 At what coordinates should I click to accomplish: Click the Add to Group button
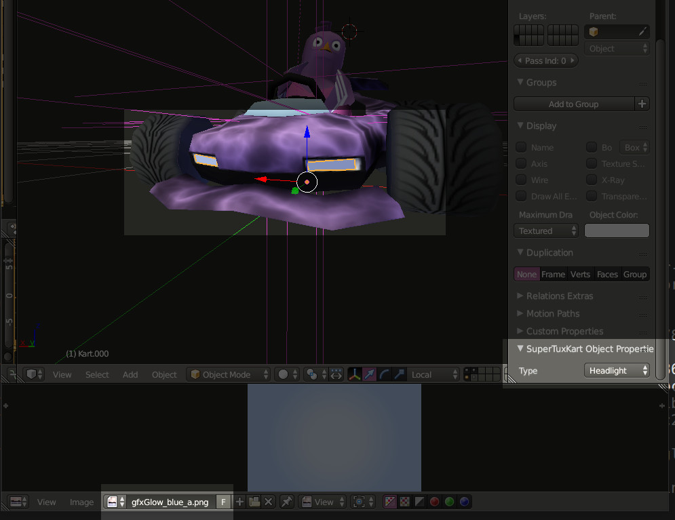coord(573,104)
